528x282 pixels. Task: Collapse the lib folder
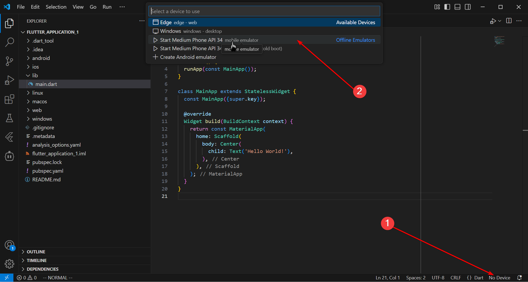click(x=35, y=76)
